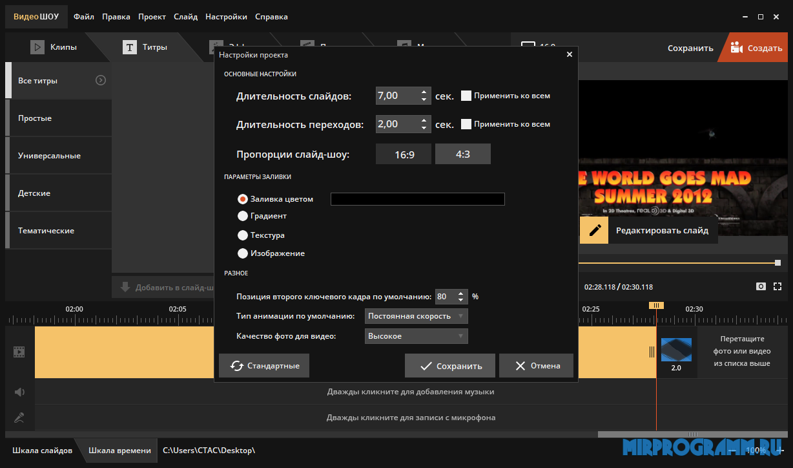793x468 pixels.
Task: Close the Настройки проекта dialog with X
Action: point(569,55)
